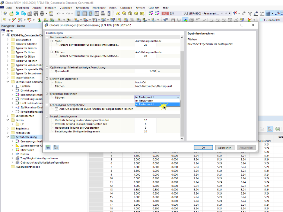This screenshot has width=283, height=212.
Task: Select LF1 under Lasten
Action: pos(22,124)
